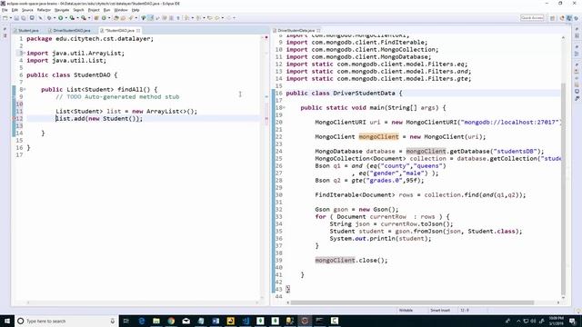Click the green Run button in toolbar
The image size is (582, 327).
point(61,18)
